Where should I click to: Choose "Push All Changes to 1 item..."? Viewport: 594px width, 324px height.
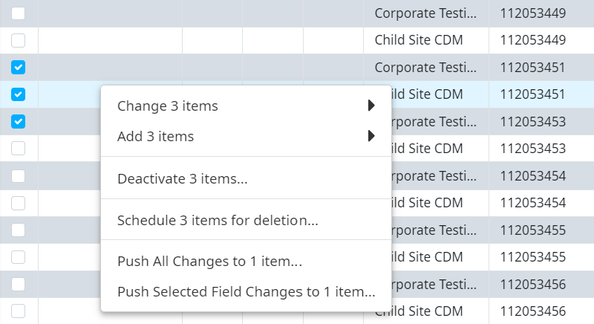click(x=209, y=262)
